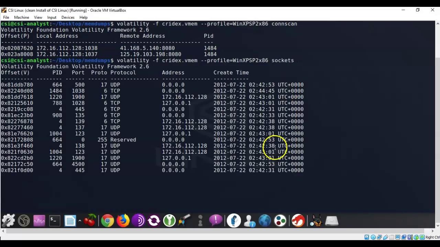Click the horizontal scrollbar right arrow
The height and width of the screenshot is (247, 440).
coord(432,231)
